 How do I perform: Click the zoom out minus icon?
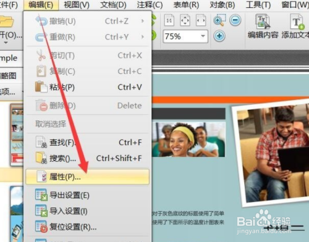point(235,20)
